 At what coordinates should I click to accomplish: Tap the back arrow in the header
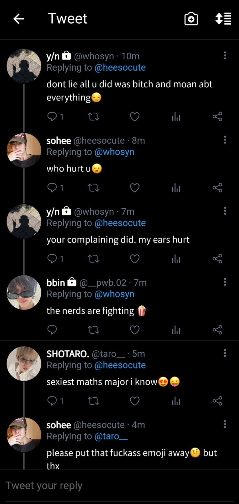(x=19, y=19)
